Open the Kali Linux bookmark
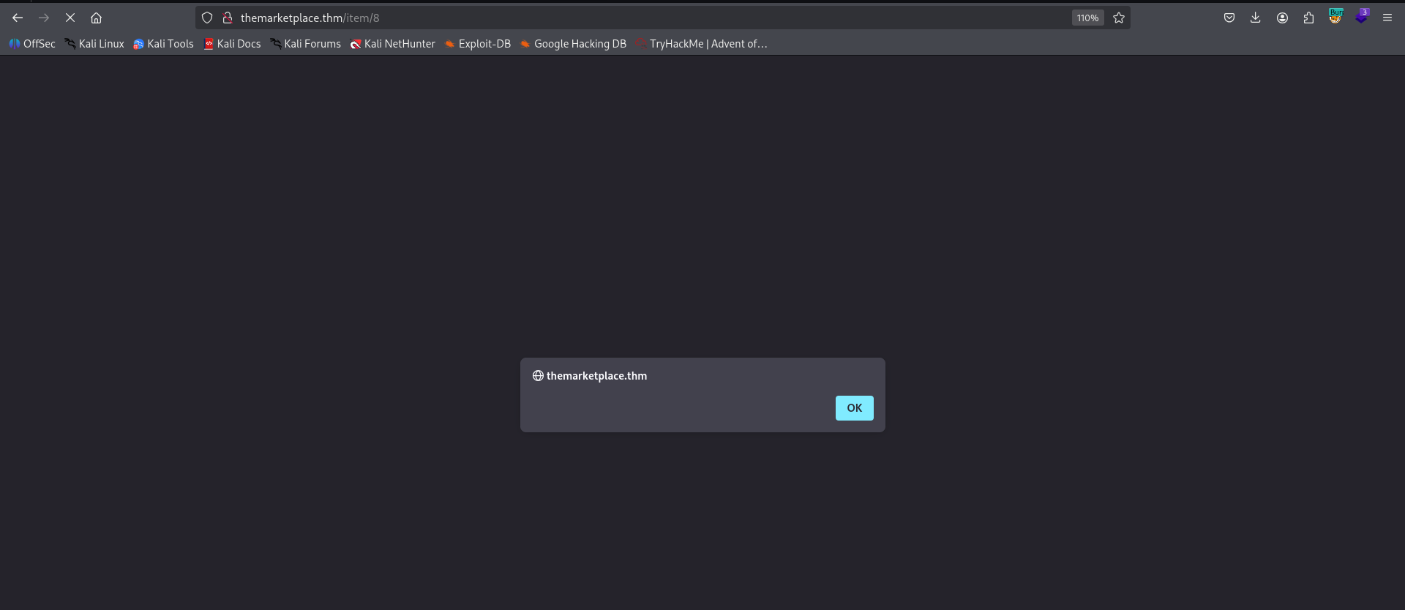 94,44
